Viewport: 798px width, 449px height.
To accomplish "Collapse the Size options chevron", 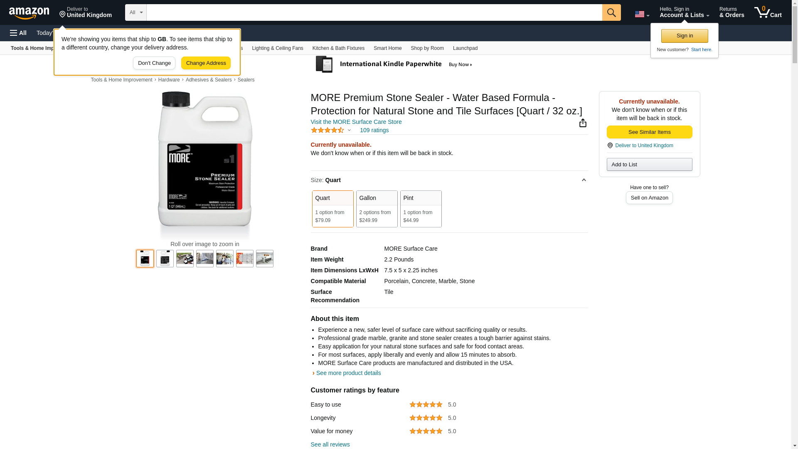I will (584, 180).
